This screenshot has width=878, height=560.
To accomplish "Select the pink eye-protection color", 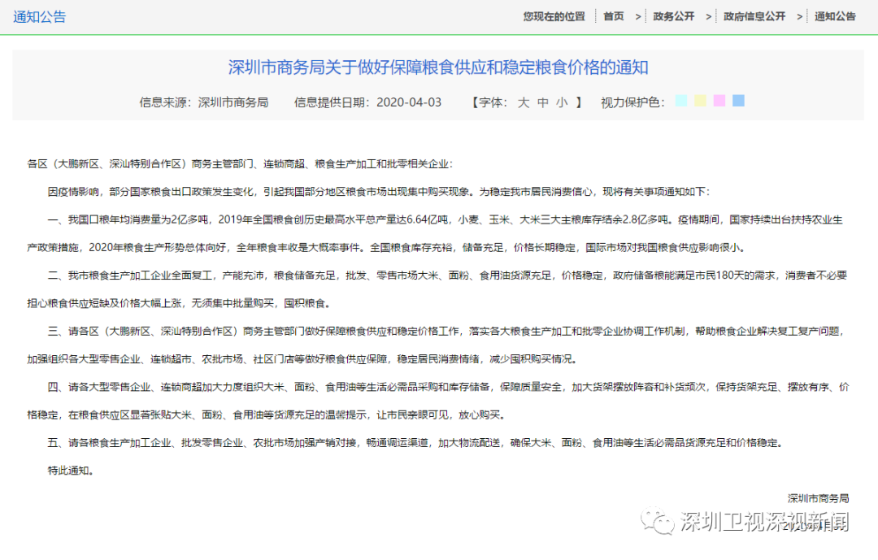I will pos(719,101).
